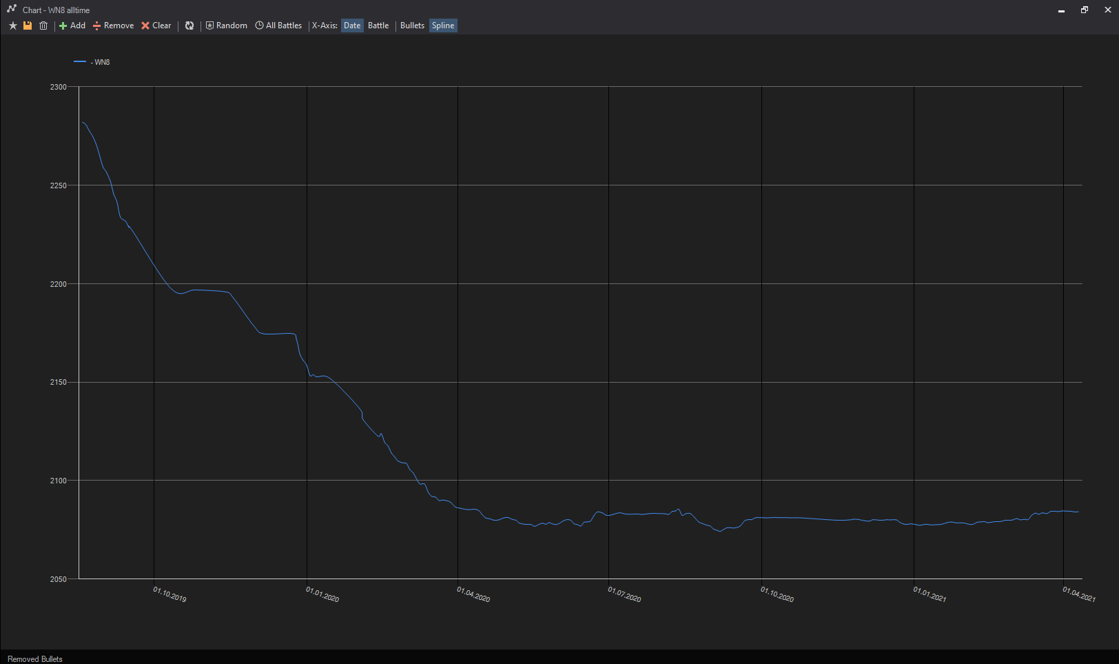Click the favorites star icon
1119x664 pixels.
[x=12, y=26]
